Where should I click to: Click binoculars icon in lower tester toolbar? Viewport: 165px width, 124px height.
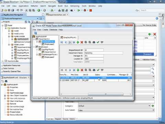tap(94, 70)
